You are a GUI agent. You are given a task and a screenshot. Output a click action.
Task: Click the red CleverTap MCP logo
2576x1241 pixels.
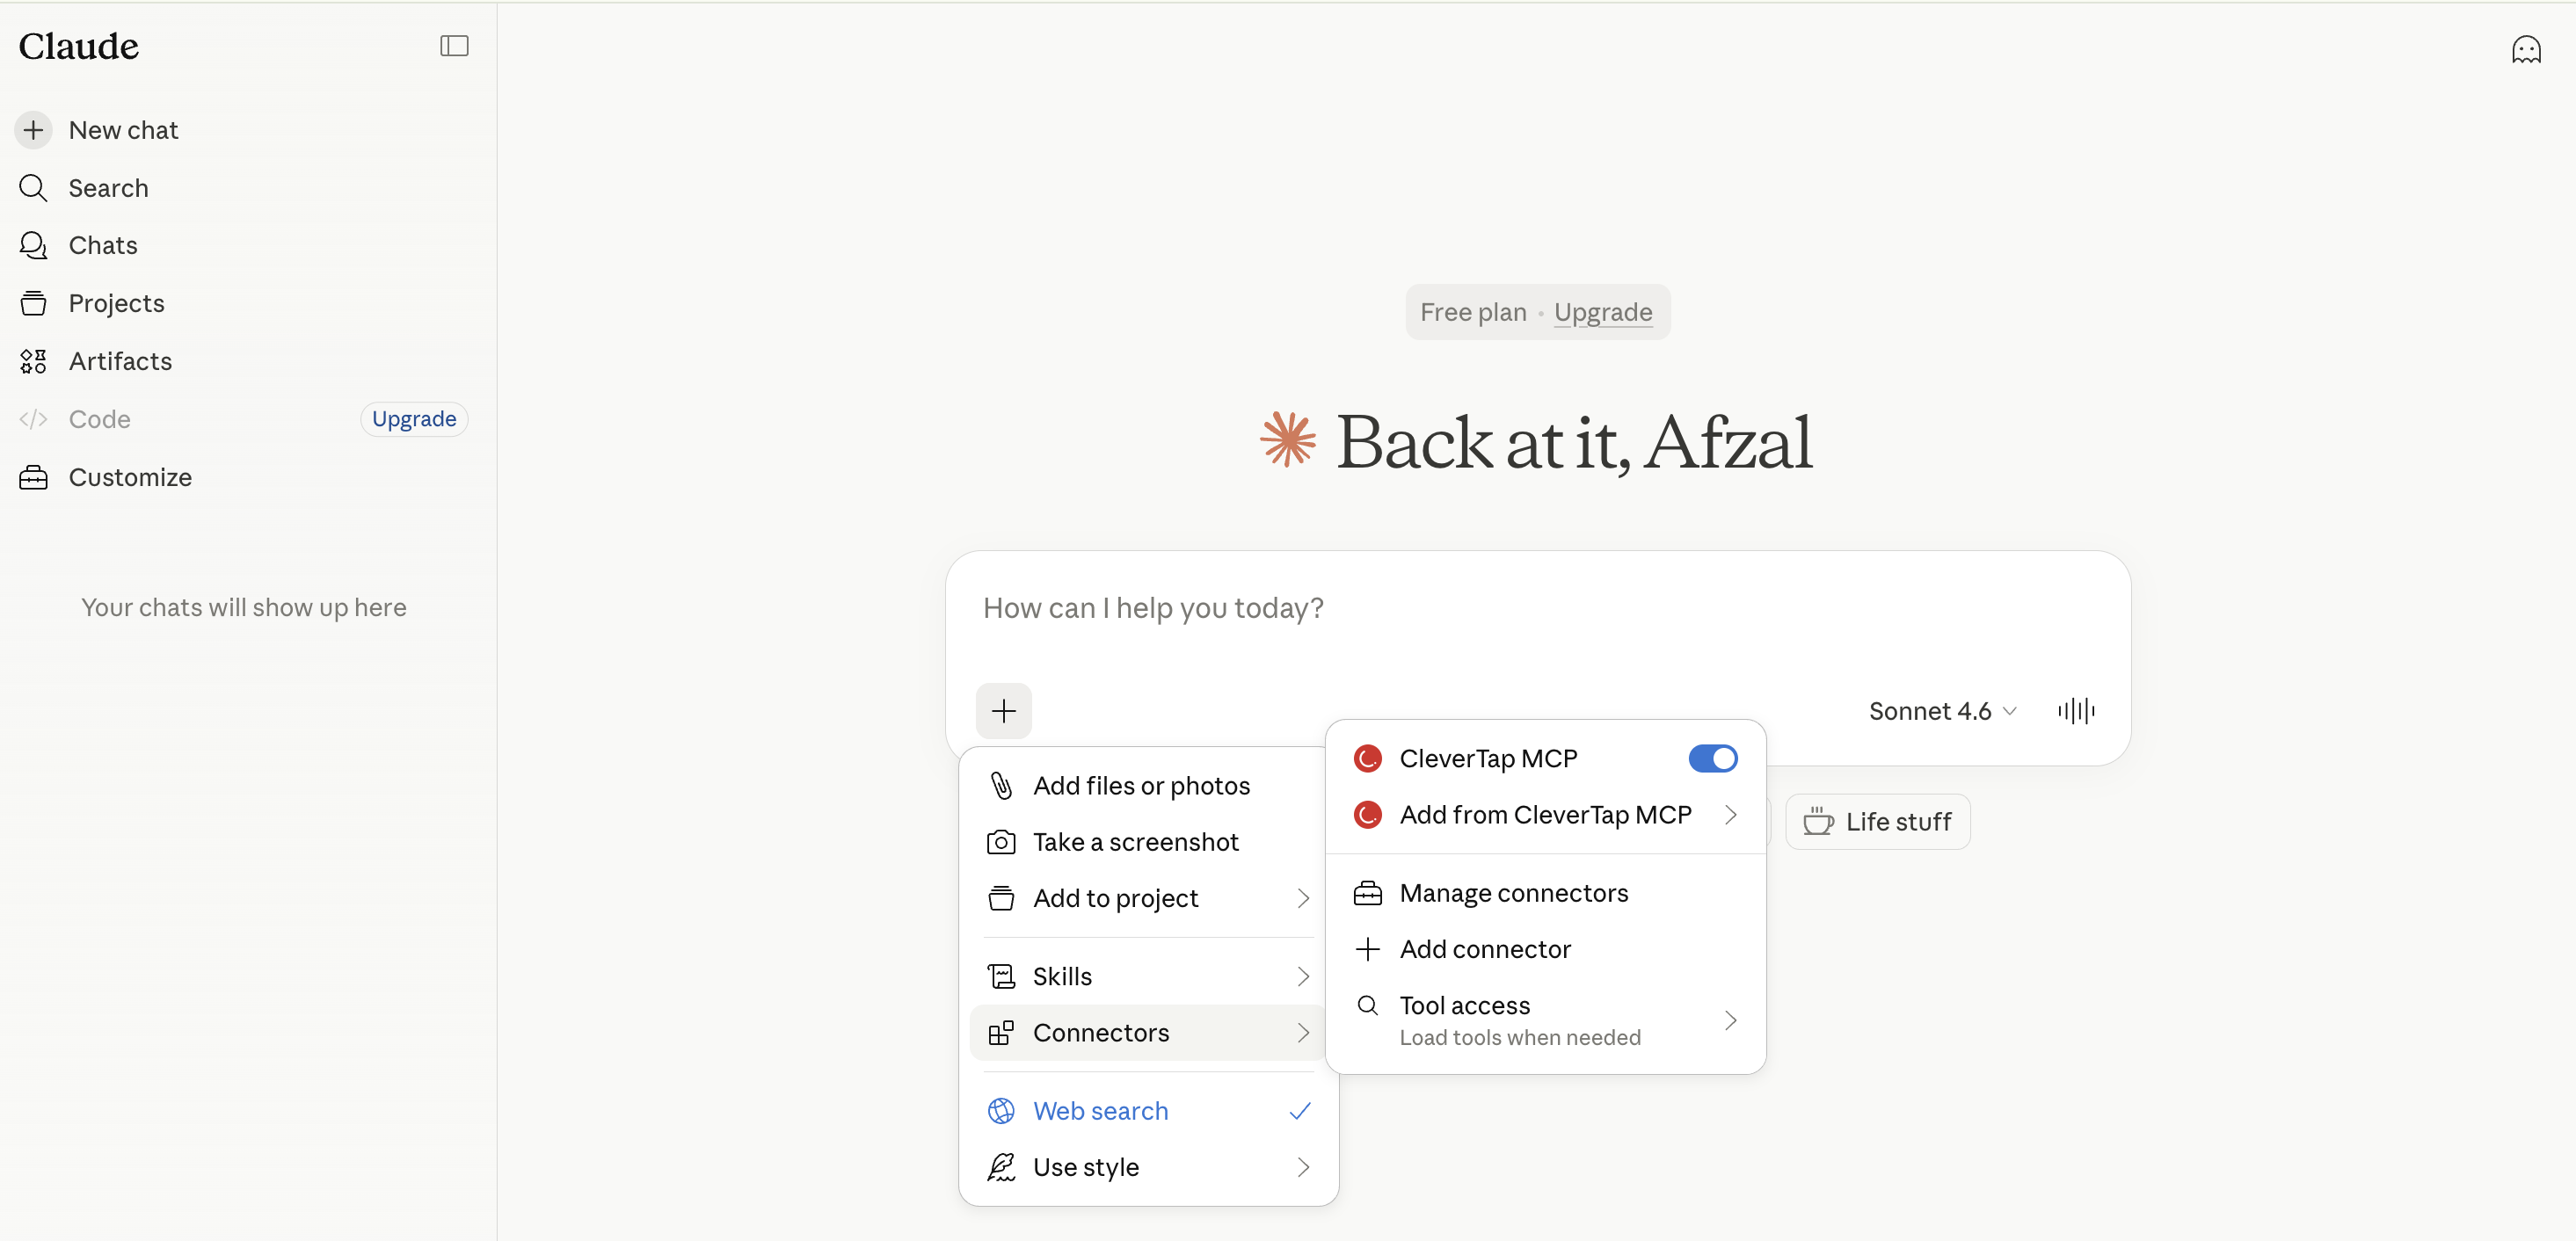pos(1367,759)
